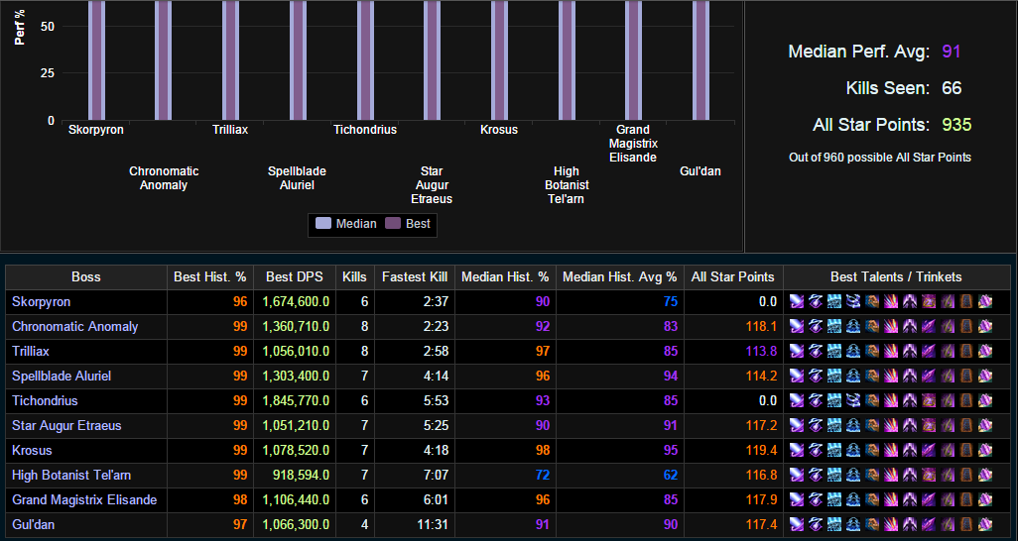Click Tichondrius row's fourth swirling wind talent icon
The width and height of the screenshot is (1018, 541).
click(853, 400)
